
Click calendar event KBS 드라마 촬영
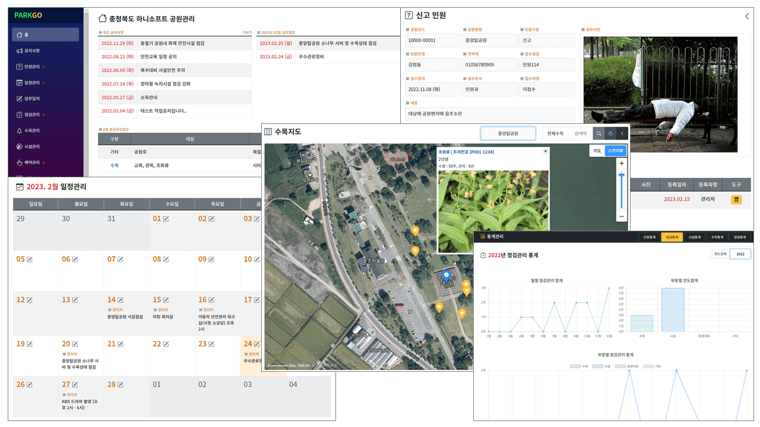tap(80, 405)
